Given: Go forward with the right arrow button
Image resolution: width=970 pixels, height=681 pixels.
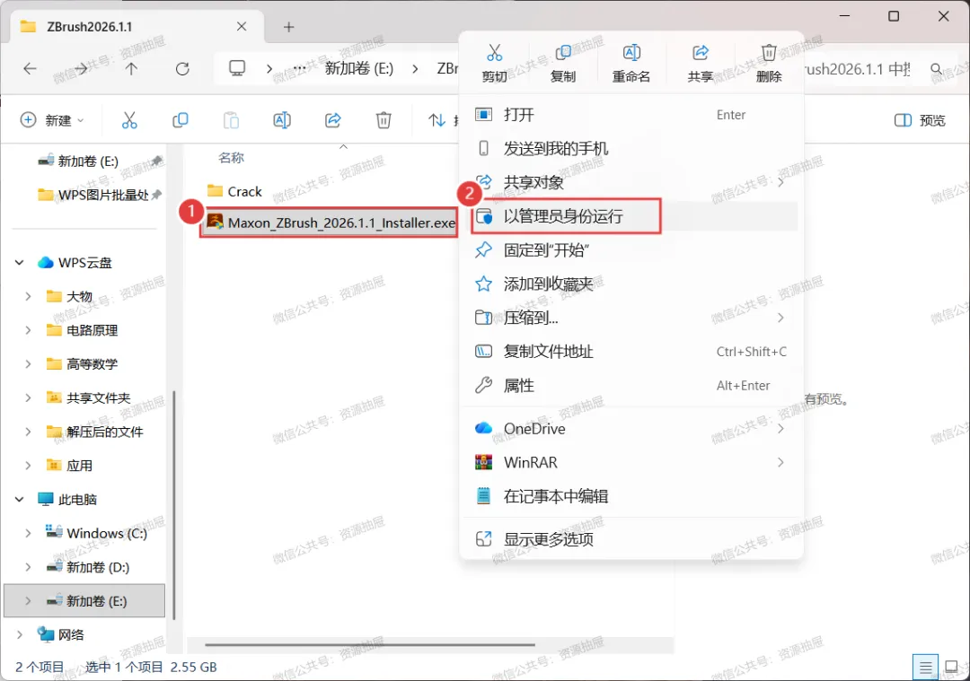Looking at the screenshot, I should (x=81, y=68).
